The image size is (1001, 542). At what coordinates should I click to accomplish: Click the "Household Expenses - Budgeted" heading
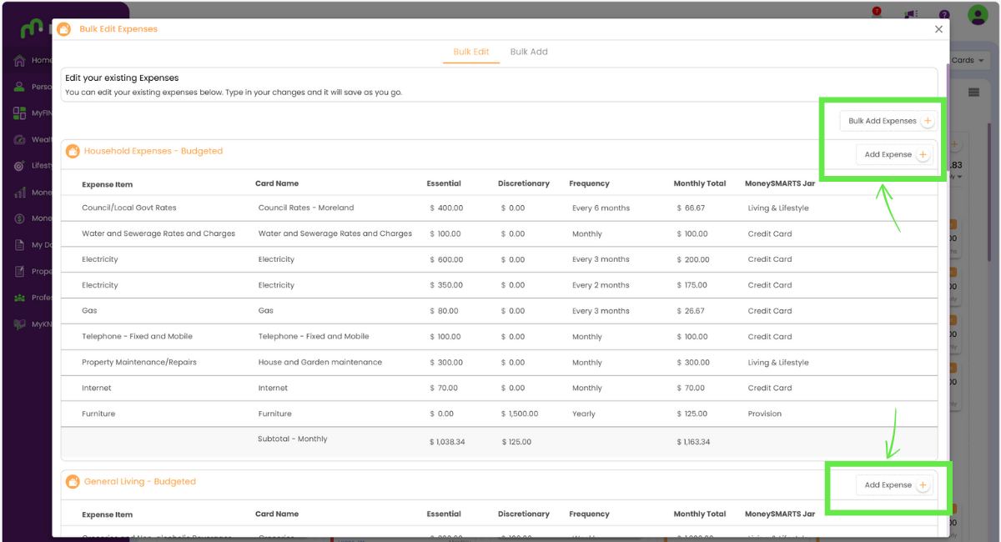(153, 151)
